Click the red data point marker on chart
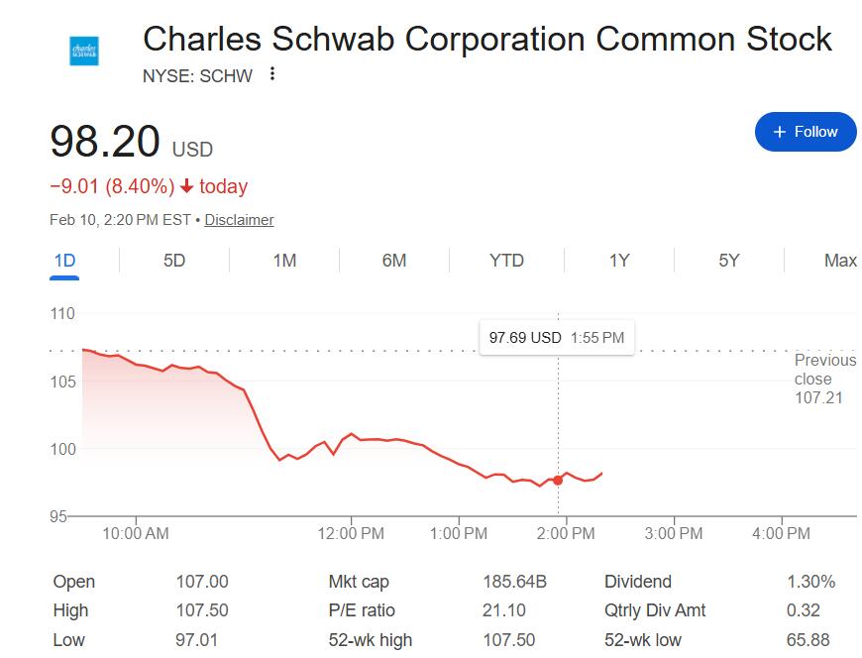Viewport: 862px width, 658px height. (x=558, y=480)
